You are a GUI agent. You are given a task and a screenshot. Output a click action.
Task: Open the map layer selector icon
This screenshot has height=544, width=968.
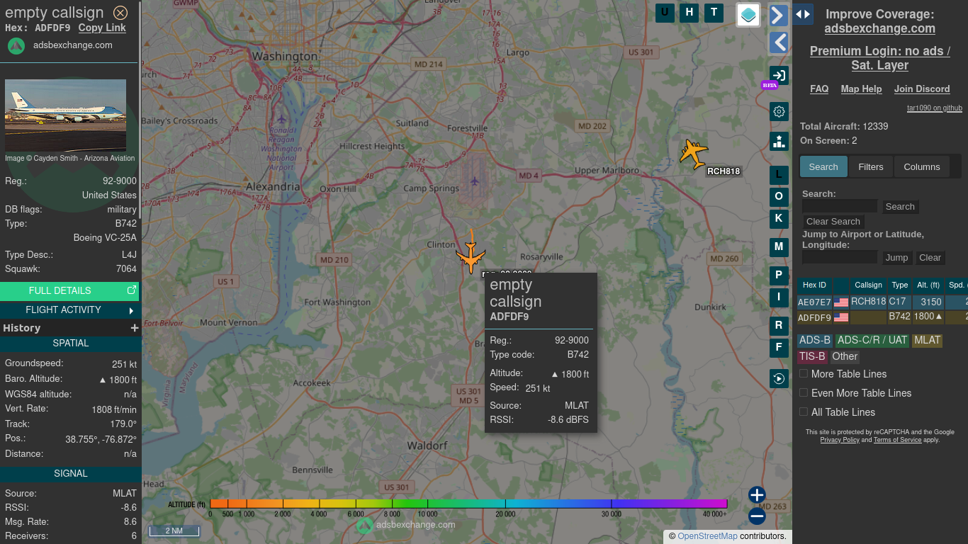coord(748,15)
